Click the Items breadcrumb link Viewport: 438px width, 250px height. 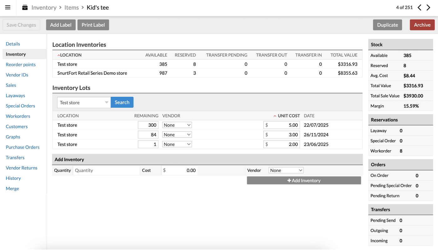click(72, 7)
